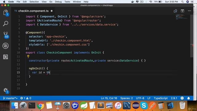Open the Search view in activity bar
Screen dimensions: 197x111
pos(6,23)
